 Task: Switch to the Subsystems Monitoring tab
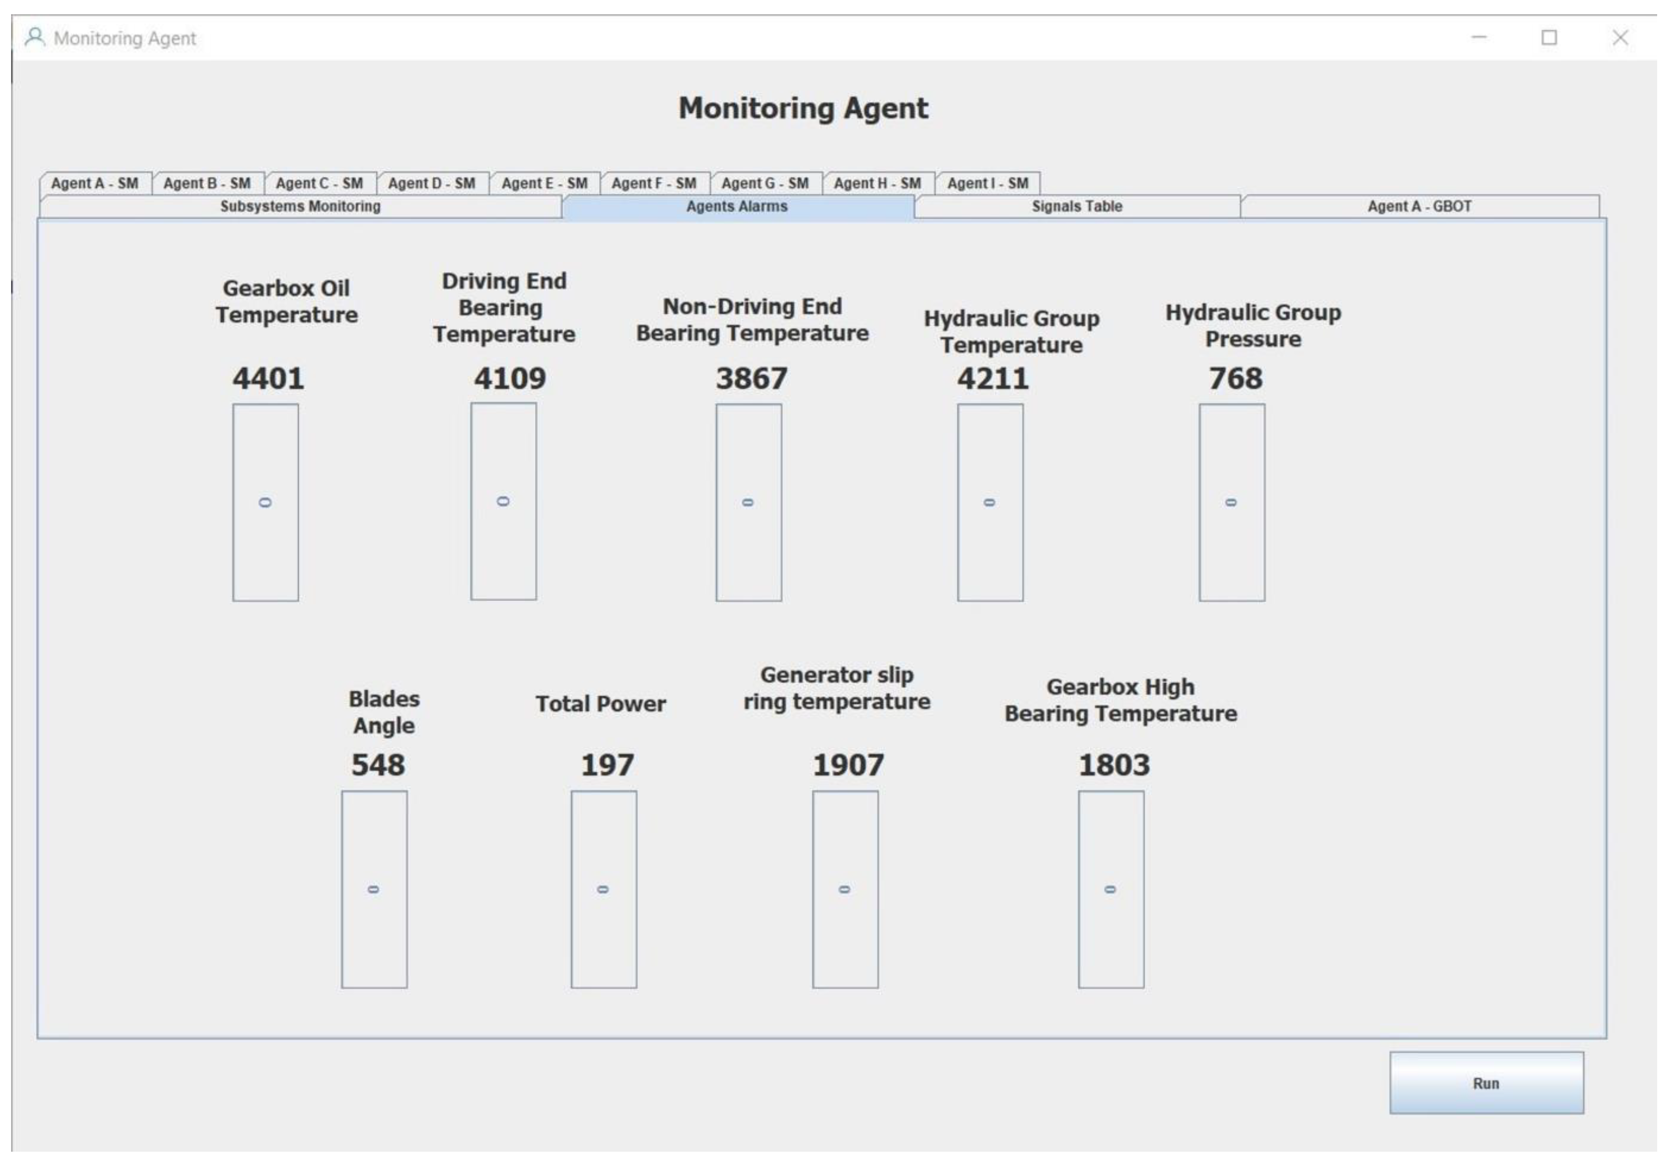point(300,207)
